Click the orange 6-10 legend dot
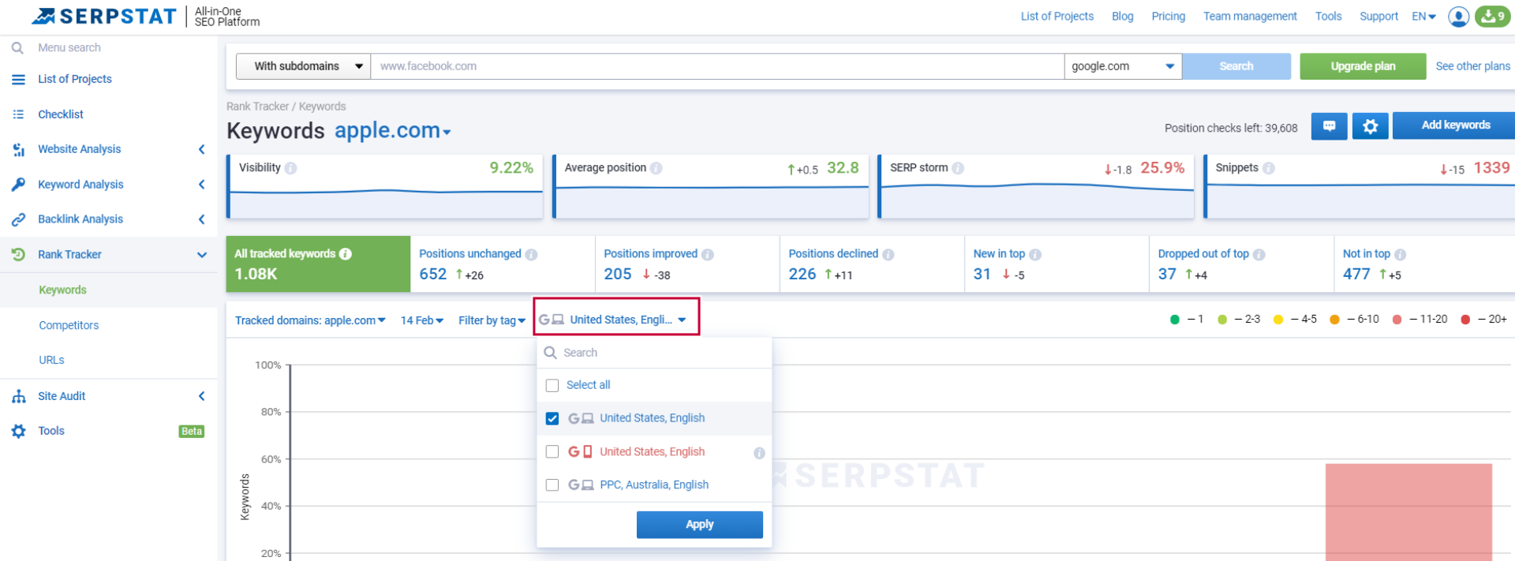Viewport: 1515px width, 561px height. (x=1334, y=320)
